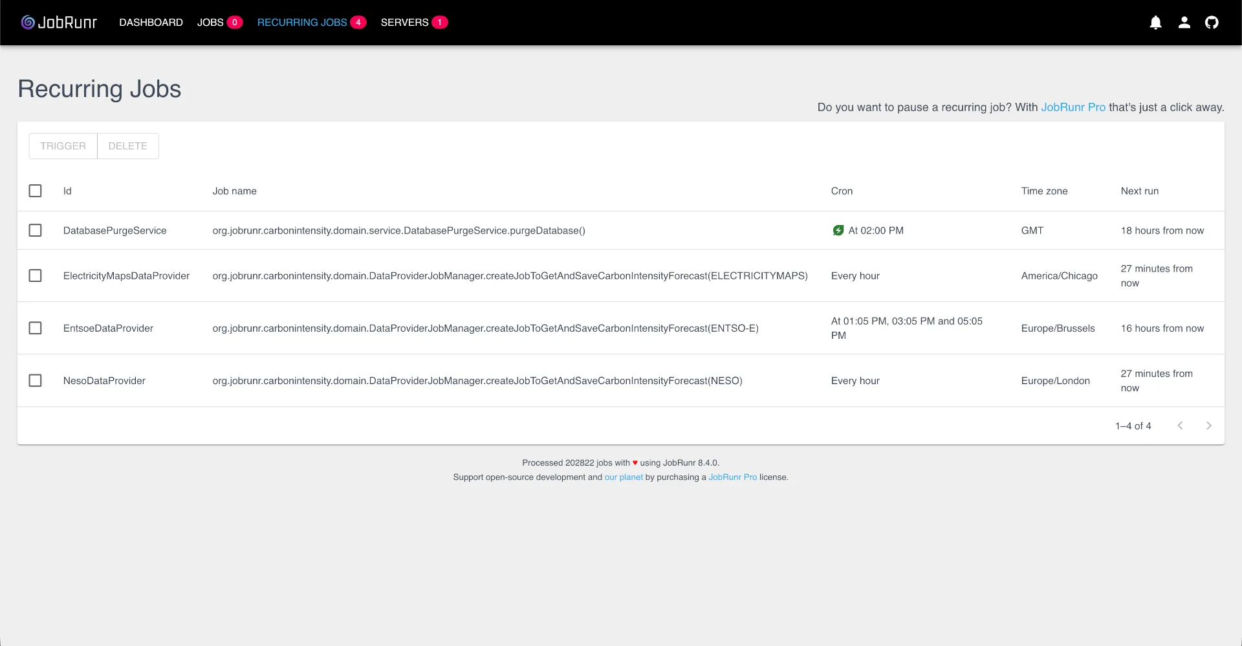Click the 'Recurring Jobs' page heading
Image resolution: width=1242 pixels, height=646 pixels.
pos(100,89)
